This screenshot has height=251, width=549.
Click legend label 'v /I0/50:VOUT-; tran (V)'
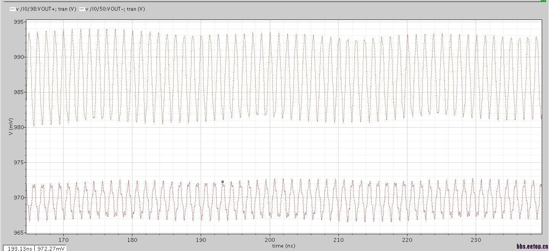115,9
